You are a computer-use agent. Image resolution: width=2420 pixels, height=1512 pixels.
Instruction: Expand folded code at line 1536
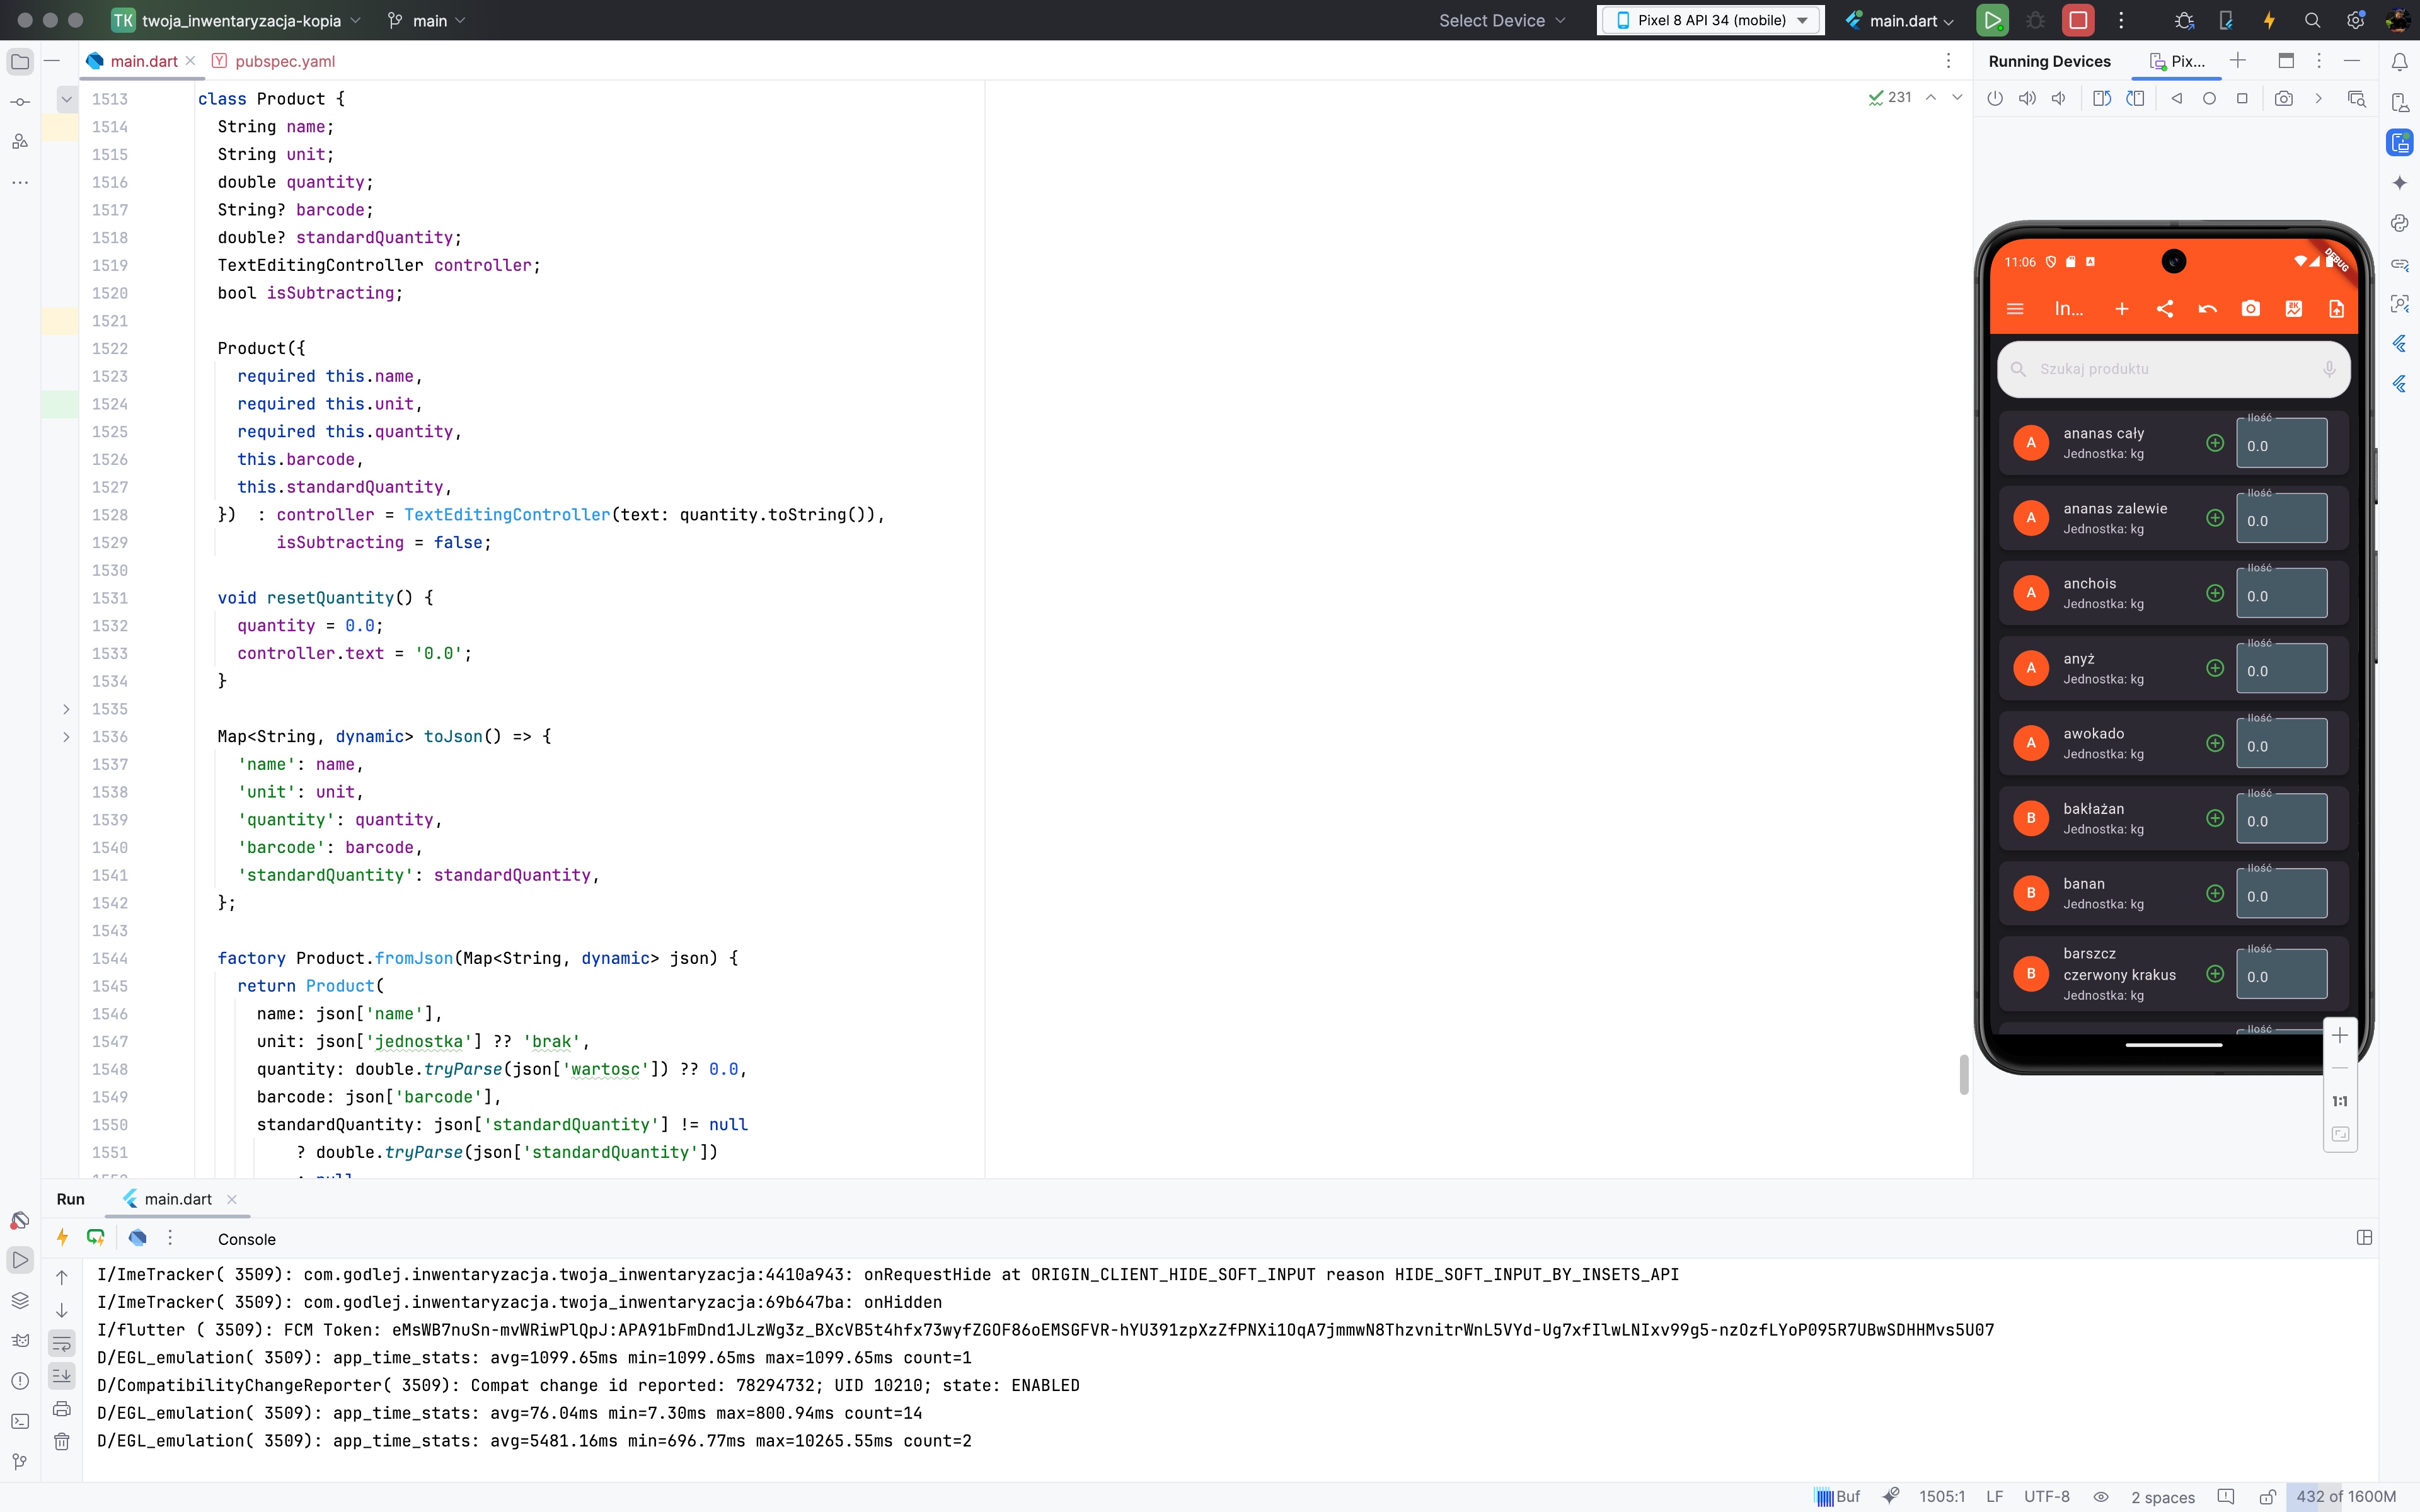66,737
